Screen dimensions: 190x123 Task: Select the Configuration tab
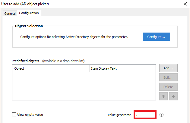29,13
